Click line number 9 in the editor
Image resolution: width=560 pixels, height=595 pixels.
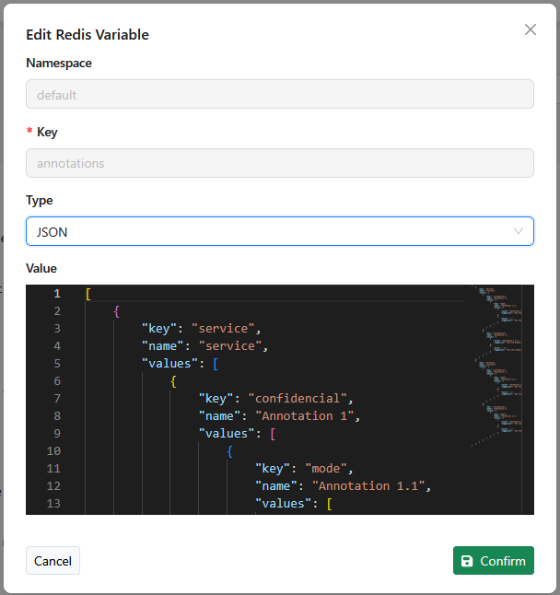(x=57, y=433)
